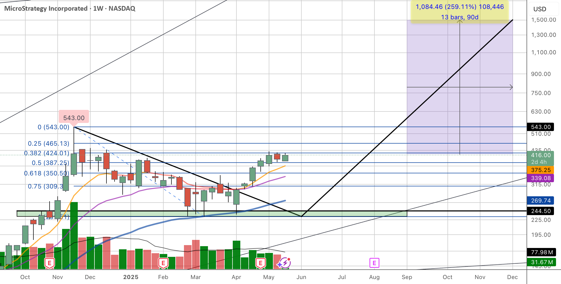Click the 77.98 M volume label
Viewport: 561px width, 284px height.
tap(541, 252)
